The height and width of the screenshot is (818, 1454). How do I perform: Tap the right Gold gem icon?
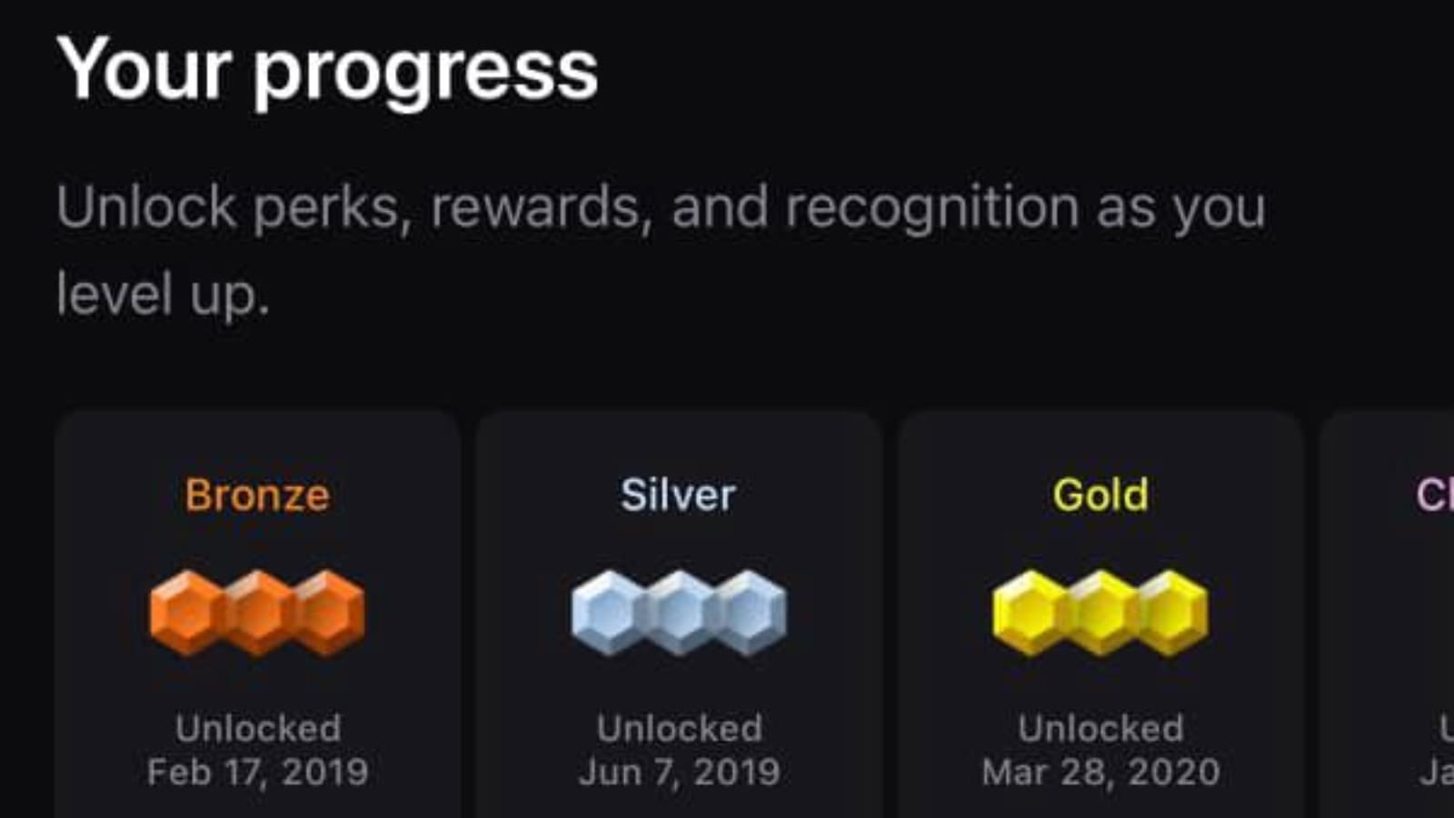(x=1171, y=612)
